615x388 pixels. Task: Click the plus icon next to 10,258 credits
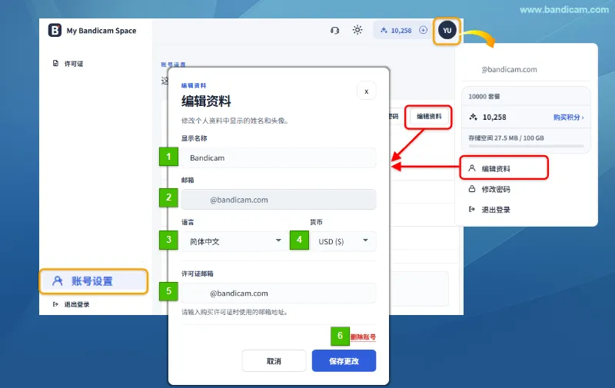tap(423, 30)
